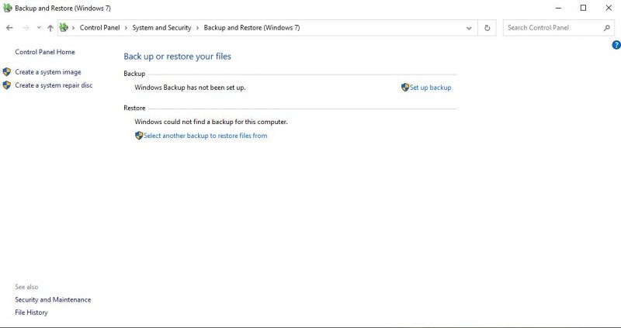Refresh the Backup and Restore page

point(487,28)
